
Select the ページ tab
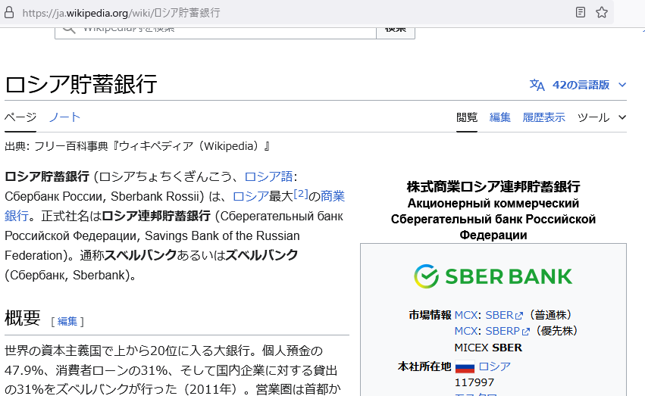click(x=20, y=117)
